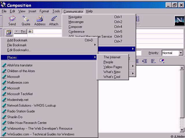Open the Mailbreeze.com bookmark
This screenshot has width=185, height=138.
coord(49,83)
